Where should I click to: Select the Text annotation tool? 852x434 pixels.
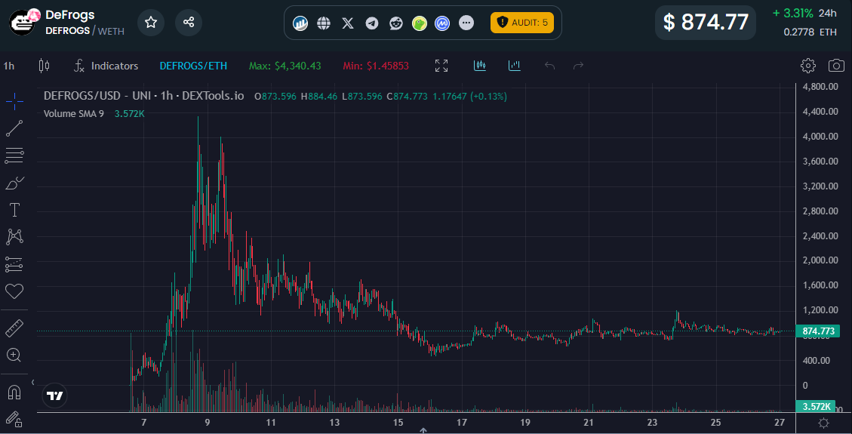click(14, 209)
